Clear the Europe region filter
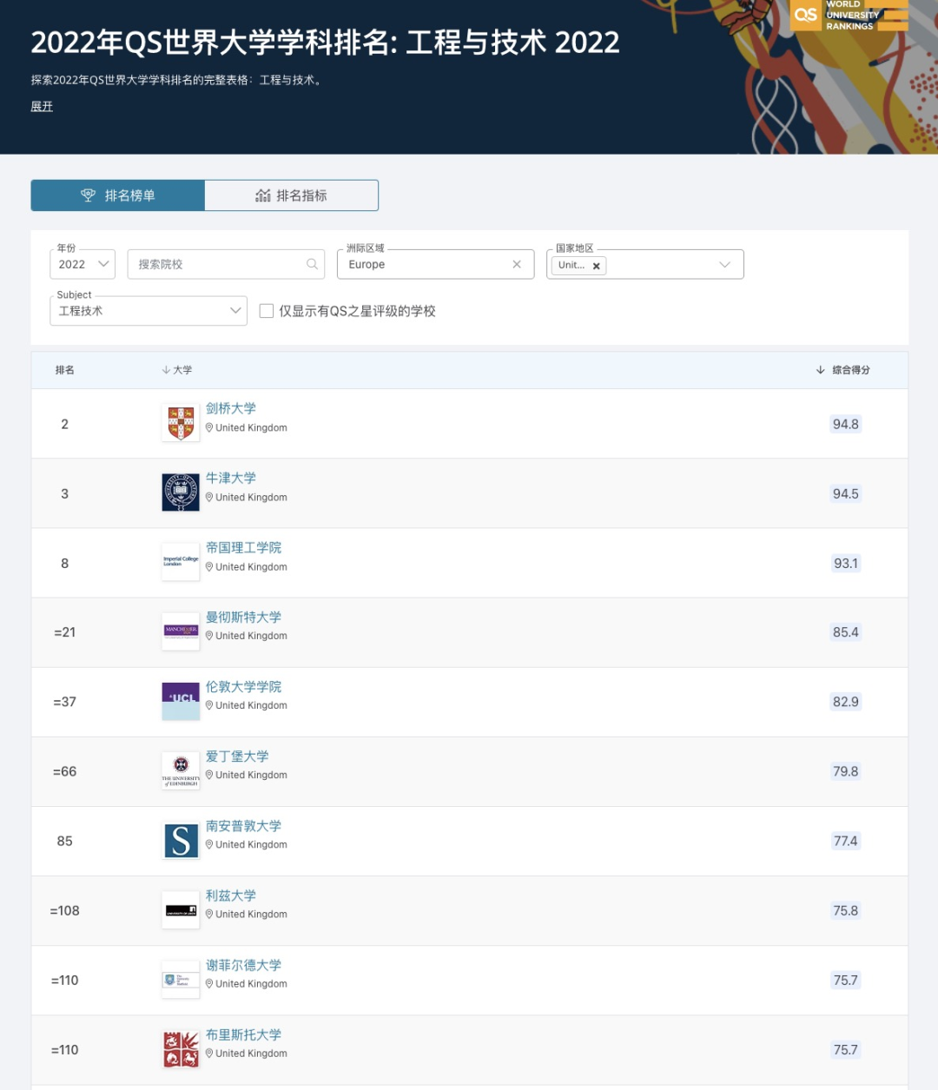This screenshot has width=938, height=1090. click(517, 264)
